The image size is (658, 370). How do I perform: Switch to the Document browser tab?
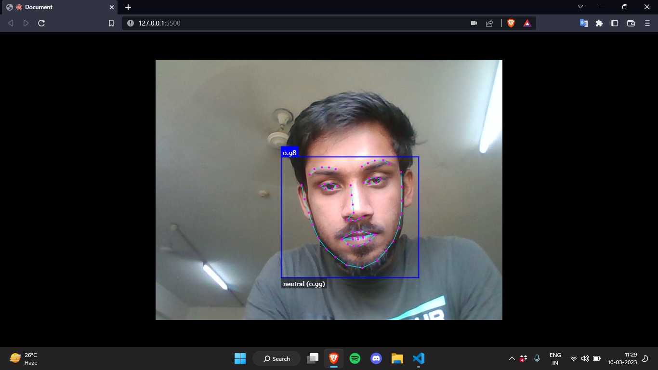coord(58,7)
